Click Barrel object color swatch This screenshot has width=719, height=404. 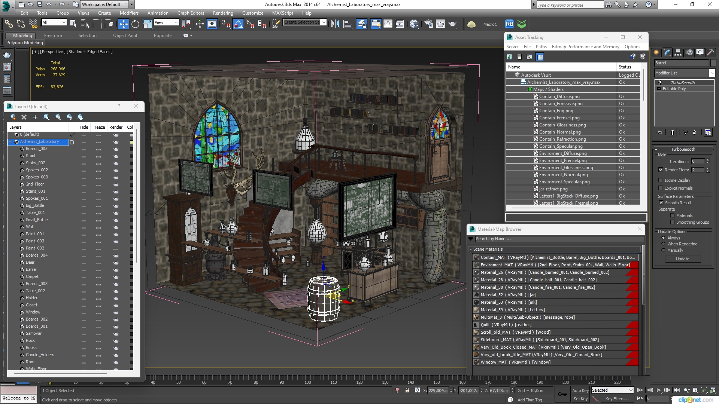713,63
